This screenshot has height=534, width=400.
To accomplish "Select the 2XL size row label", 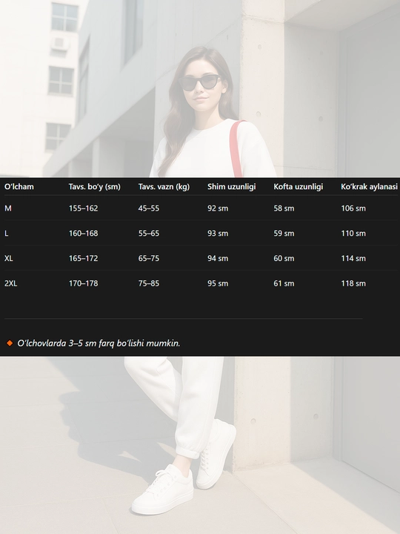I will pyautogui.click(x=11, y=283).
